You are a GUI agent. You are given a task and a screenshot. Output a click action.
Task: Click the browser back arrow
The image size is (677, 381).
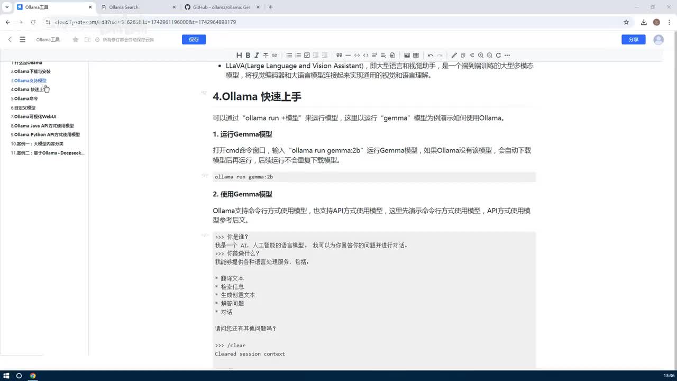click(x=7, y=22)
